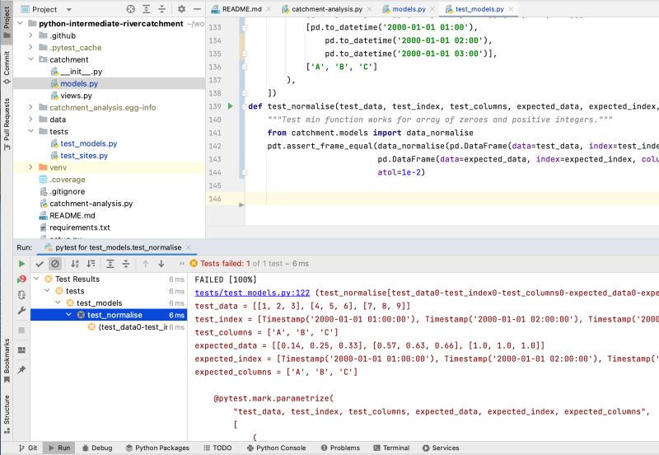Expand .pytest_cache folder

click(30, 47)
